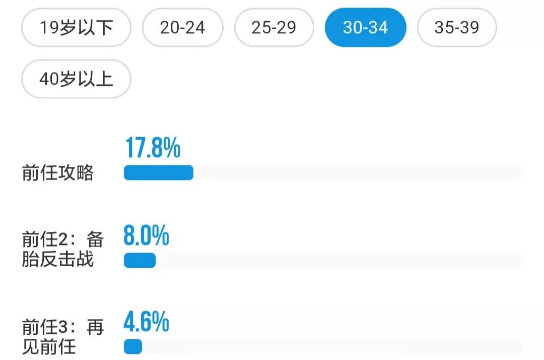Viewport: 544px width, 360px height.
Task: Click the 8.0% percentage figure
Action: [x=146, y=236]
